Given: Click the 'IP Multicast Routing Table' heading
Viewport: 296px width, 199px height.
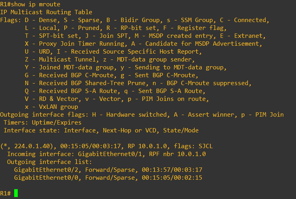Looking at the screenshot, I should (46, 12).
